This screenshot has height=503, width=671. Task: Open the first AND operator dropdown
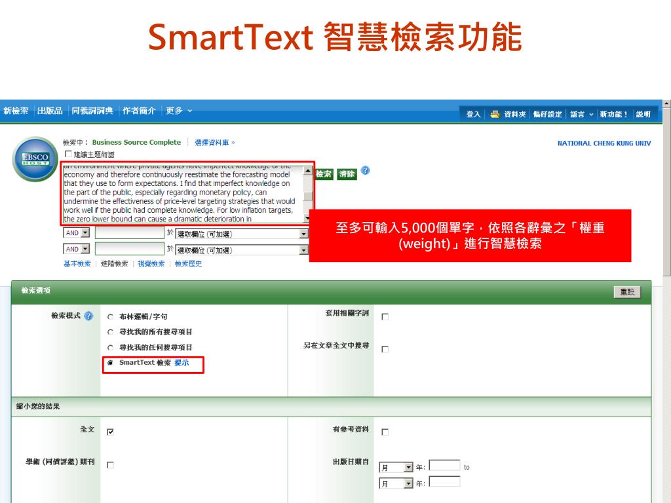(77, 233)
